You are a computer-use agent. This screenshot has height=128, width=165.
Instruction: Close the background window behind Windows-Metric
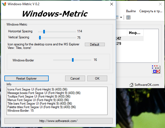coord(160,4)
